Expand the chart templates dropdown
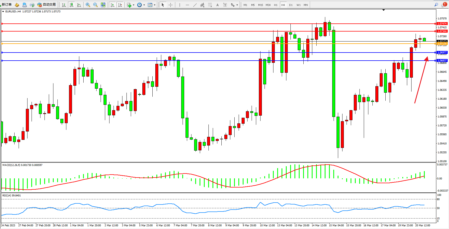The width and height of the screenshot is (449, 229). pos(155,5)
